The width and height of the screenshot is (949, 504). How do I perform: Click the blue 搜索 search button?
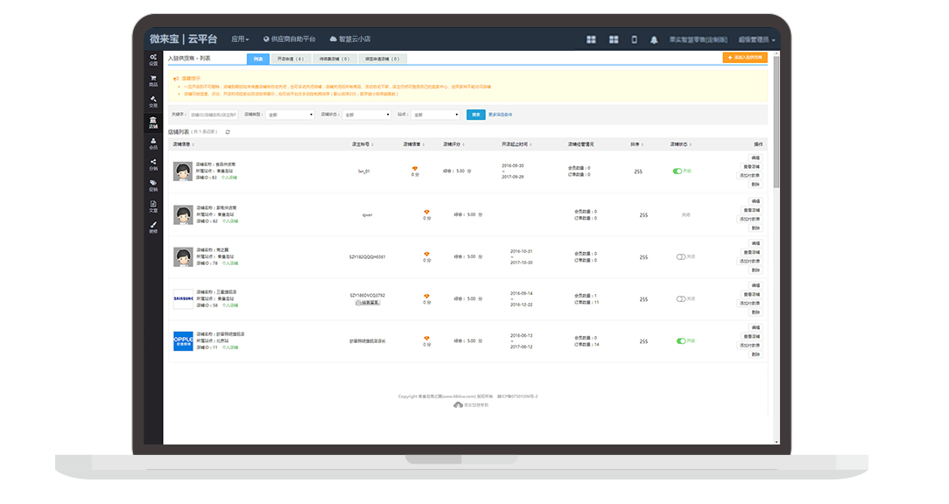(x=475, y=115)
